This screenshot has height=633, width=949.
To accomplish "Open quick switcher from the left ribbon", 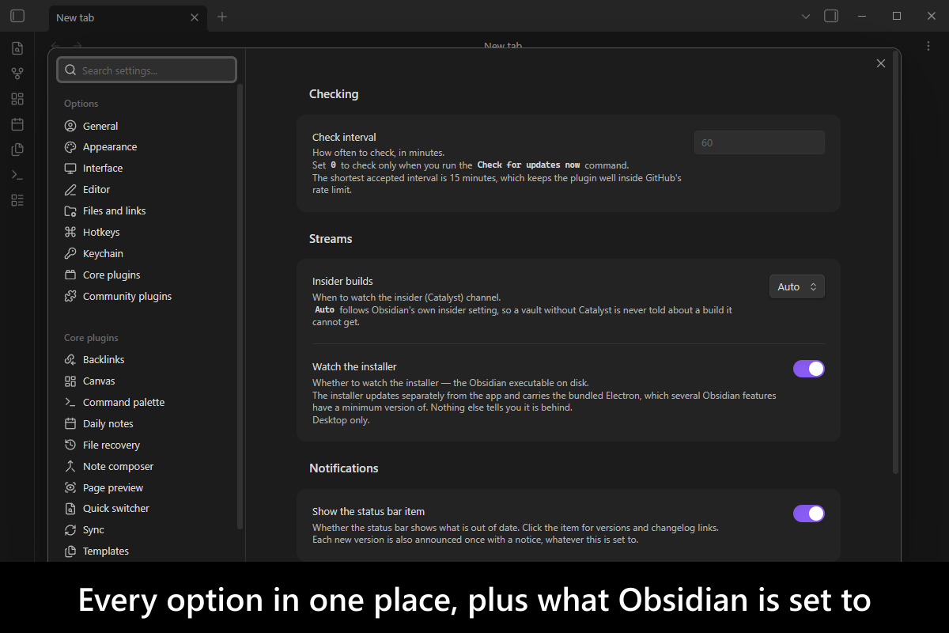I will point(17,48).
